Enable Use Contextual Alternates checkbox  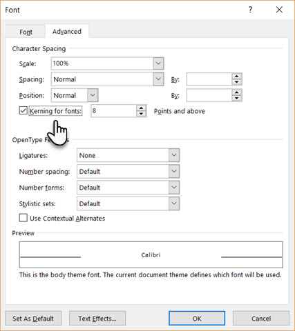23,218
